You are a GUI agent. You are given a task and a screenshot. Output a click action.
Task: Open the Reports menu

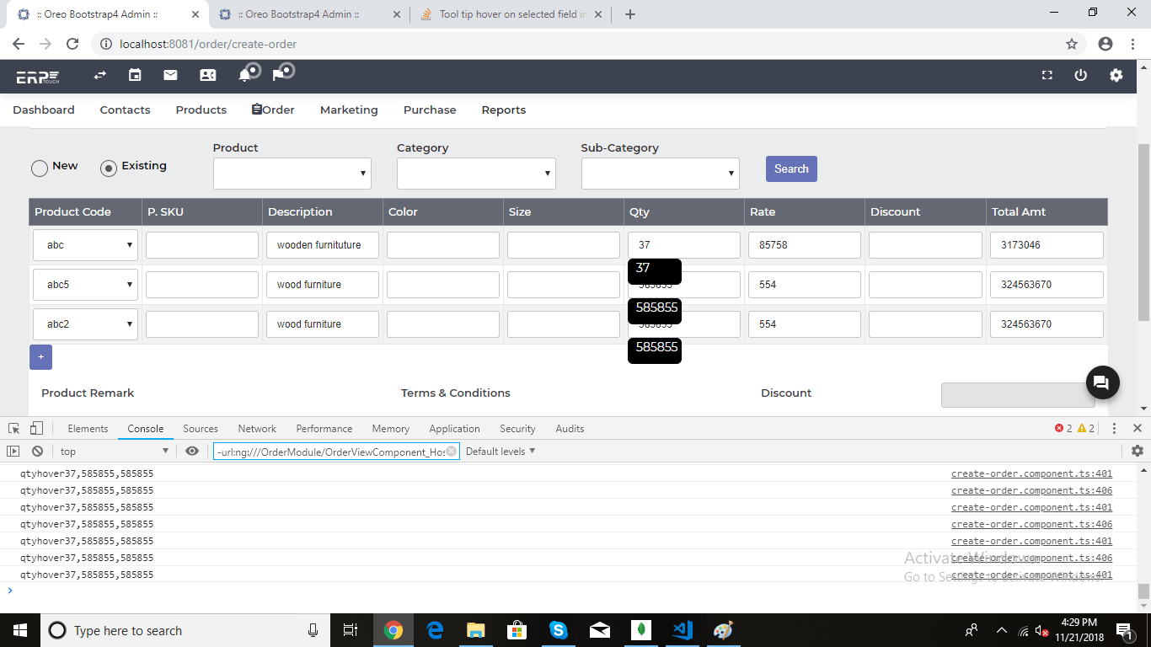(504, 110)
